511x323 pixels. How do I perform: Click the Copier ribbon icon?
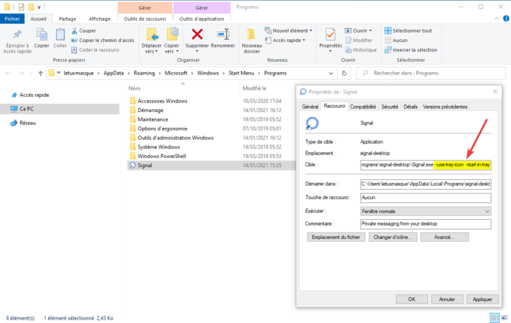click(x=42, y=39)
